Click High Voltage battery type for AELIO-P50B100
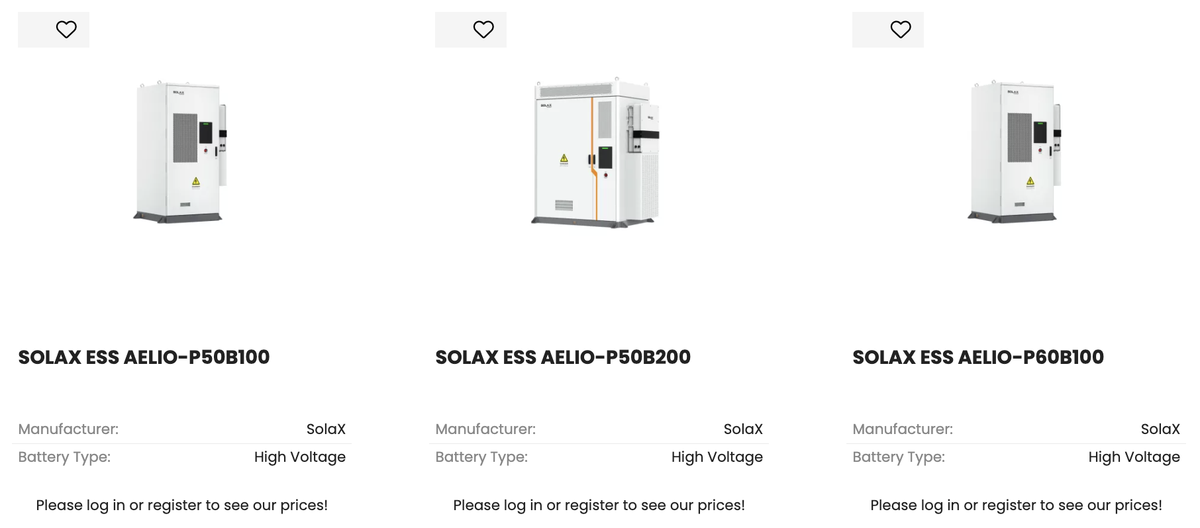 [300, 457]
